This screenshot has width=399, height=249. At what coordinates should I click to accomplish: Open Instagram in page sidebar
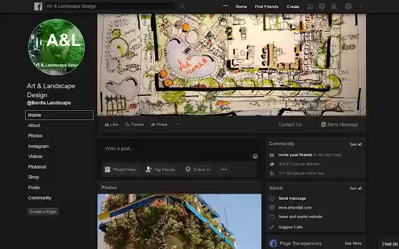click(39, 146)
